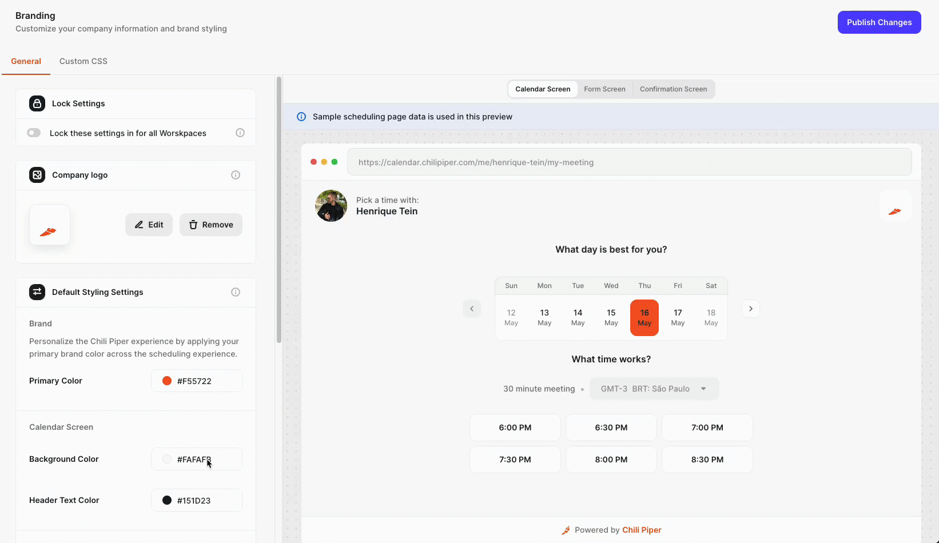
Task: Click Henrique Tein's avatar photo
Action: point(331,206)
